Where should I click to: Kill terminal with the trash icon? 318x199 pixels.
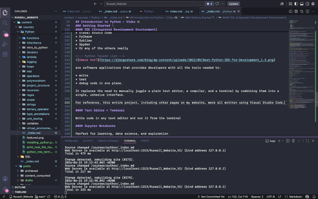293,141
